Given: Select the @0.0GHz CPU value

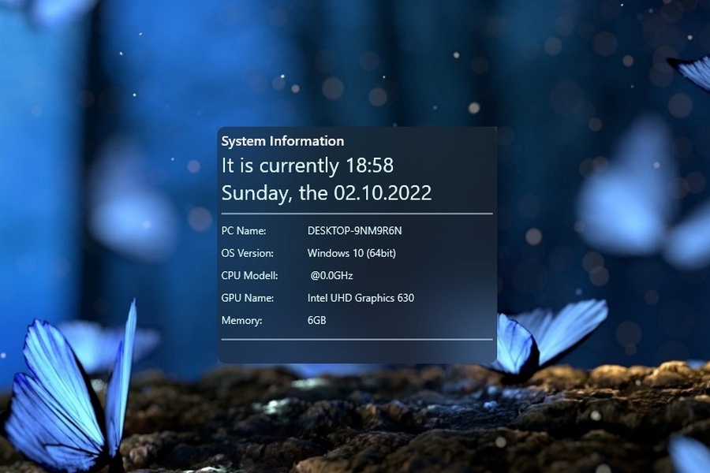Looking at the screenshot, I should coord(331,276).
